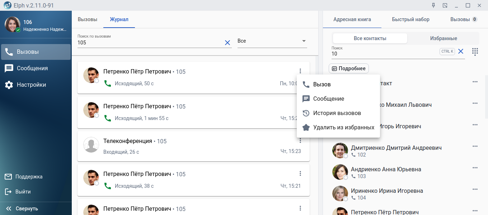Expand the Все call type dropdown
The image size is (488, 215).
click(272, 41)
